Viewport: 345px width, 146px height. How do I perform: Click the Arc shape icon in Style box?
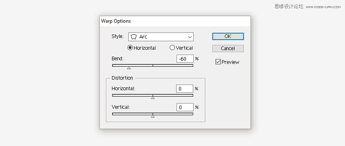134,37
